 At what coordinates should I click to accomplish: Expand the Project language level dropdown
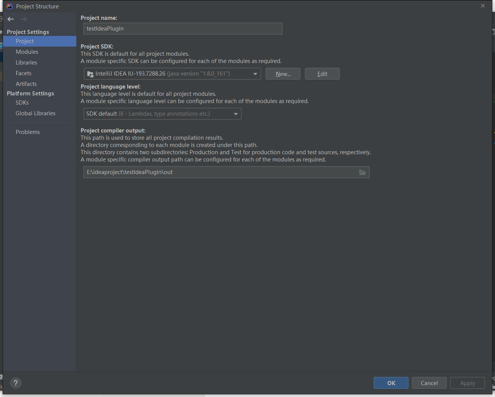click(162, 114)
